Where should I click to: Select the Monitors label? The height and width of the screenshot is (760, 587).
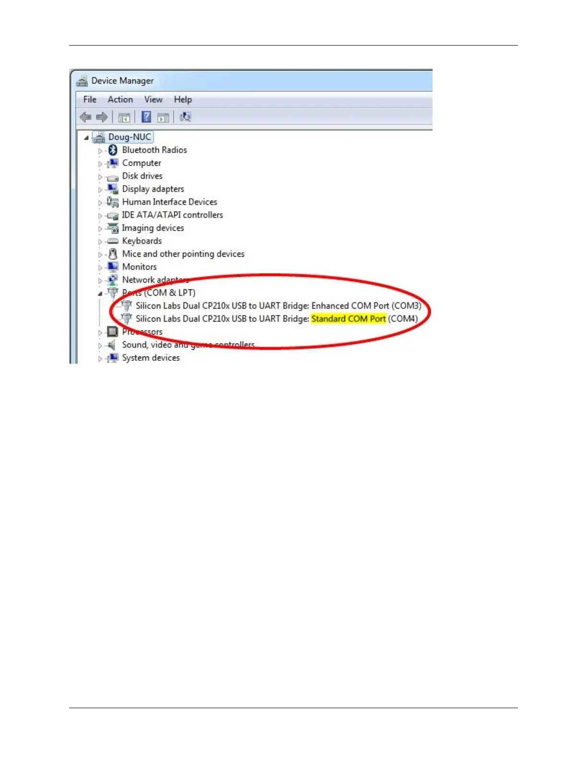coord(140,267)
